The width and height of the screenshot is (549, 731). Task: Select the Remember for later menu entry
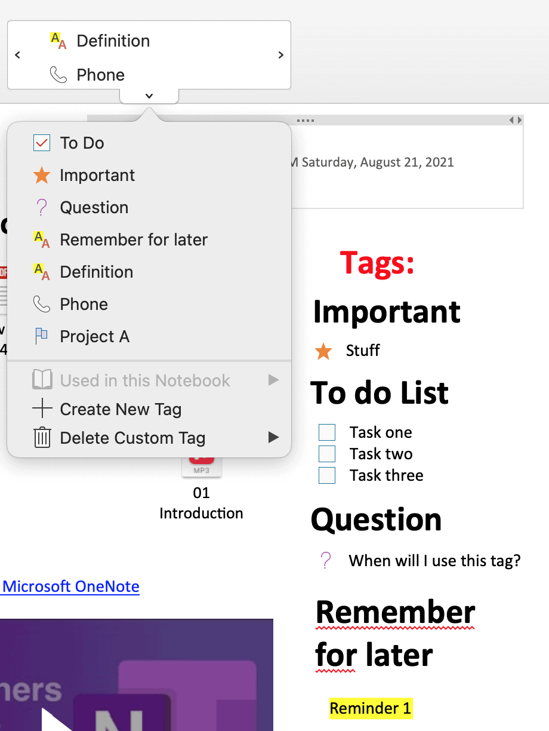tap(133, 239)
